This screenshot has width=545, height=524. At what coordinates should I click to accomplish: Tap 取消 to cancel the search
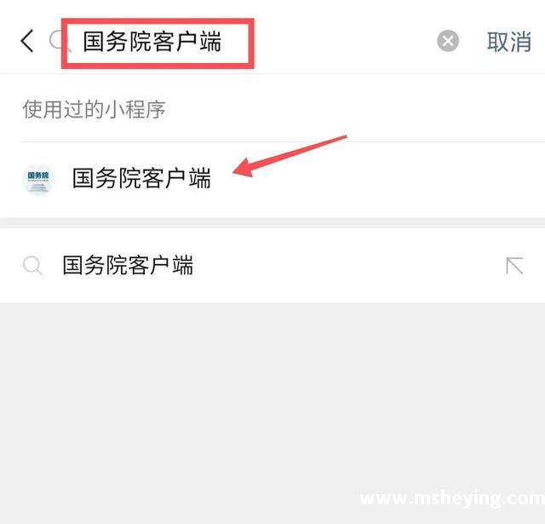509,42
